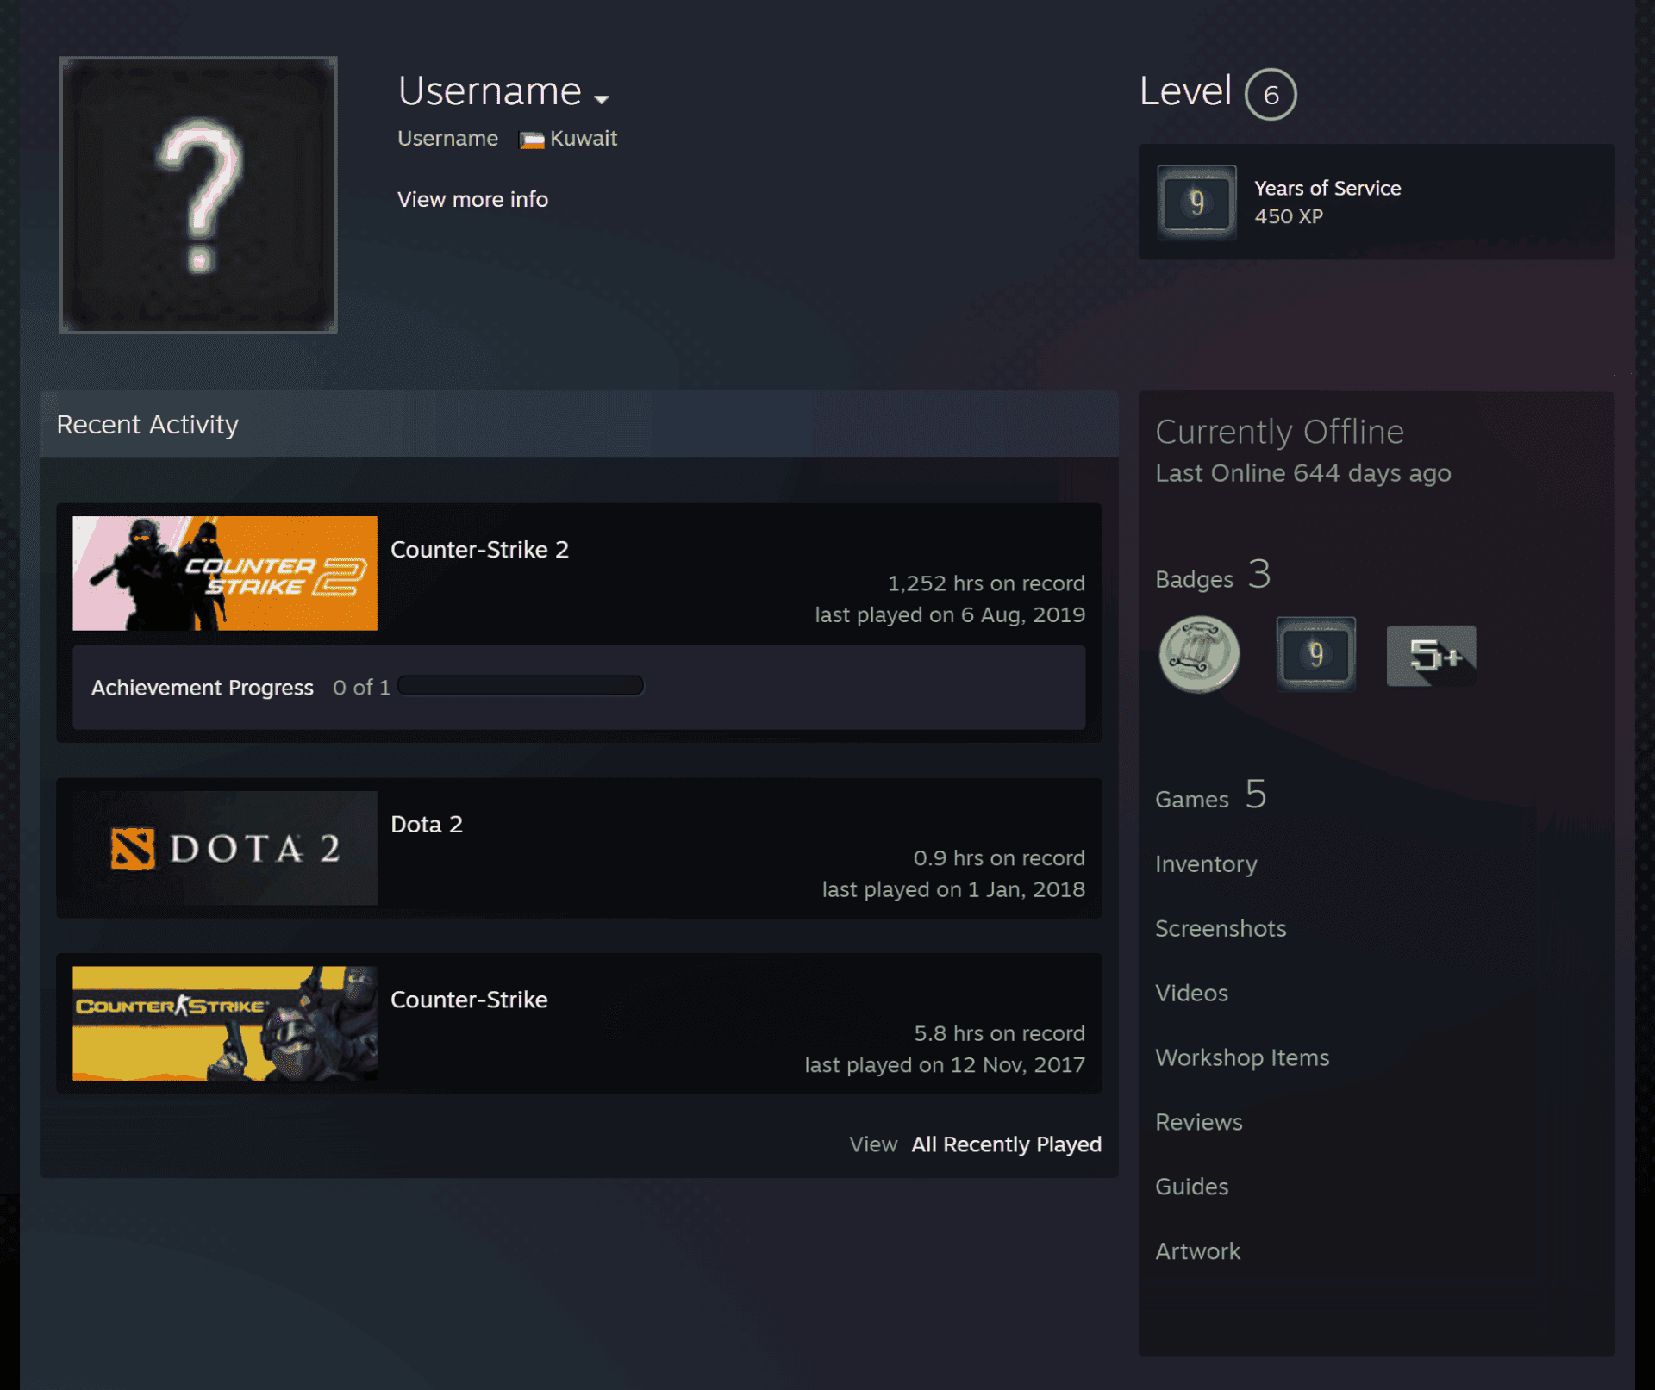Click the 9 years badge in Badges row
The width and height of the screenshot is (1655, 1390).
point(1315,654)
